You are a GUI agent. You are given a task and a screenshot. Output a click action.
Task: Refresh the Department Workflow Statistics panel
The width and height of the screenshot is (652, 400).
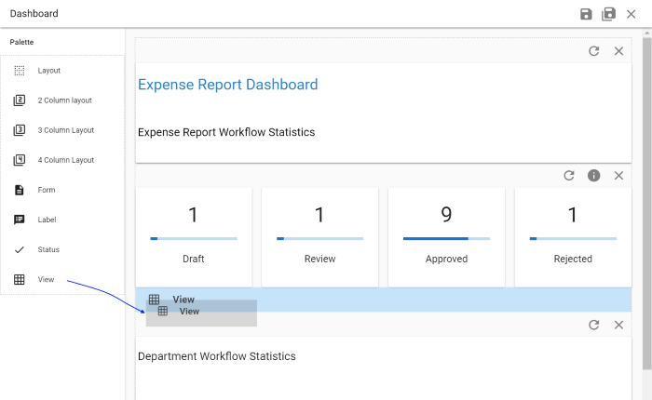(594, 325)
